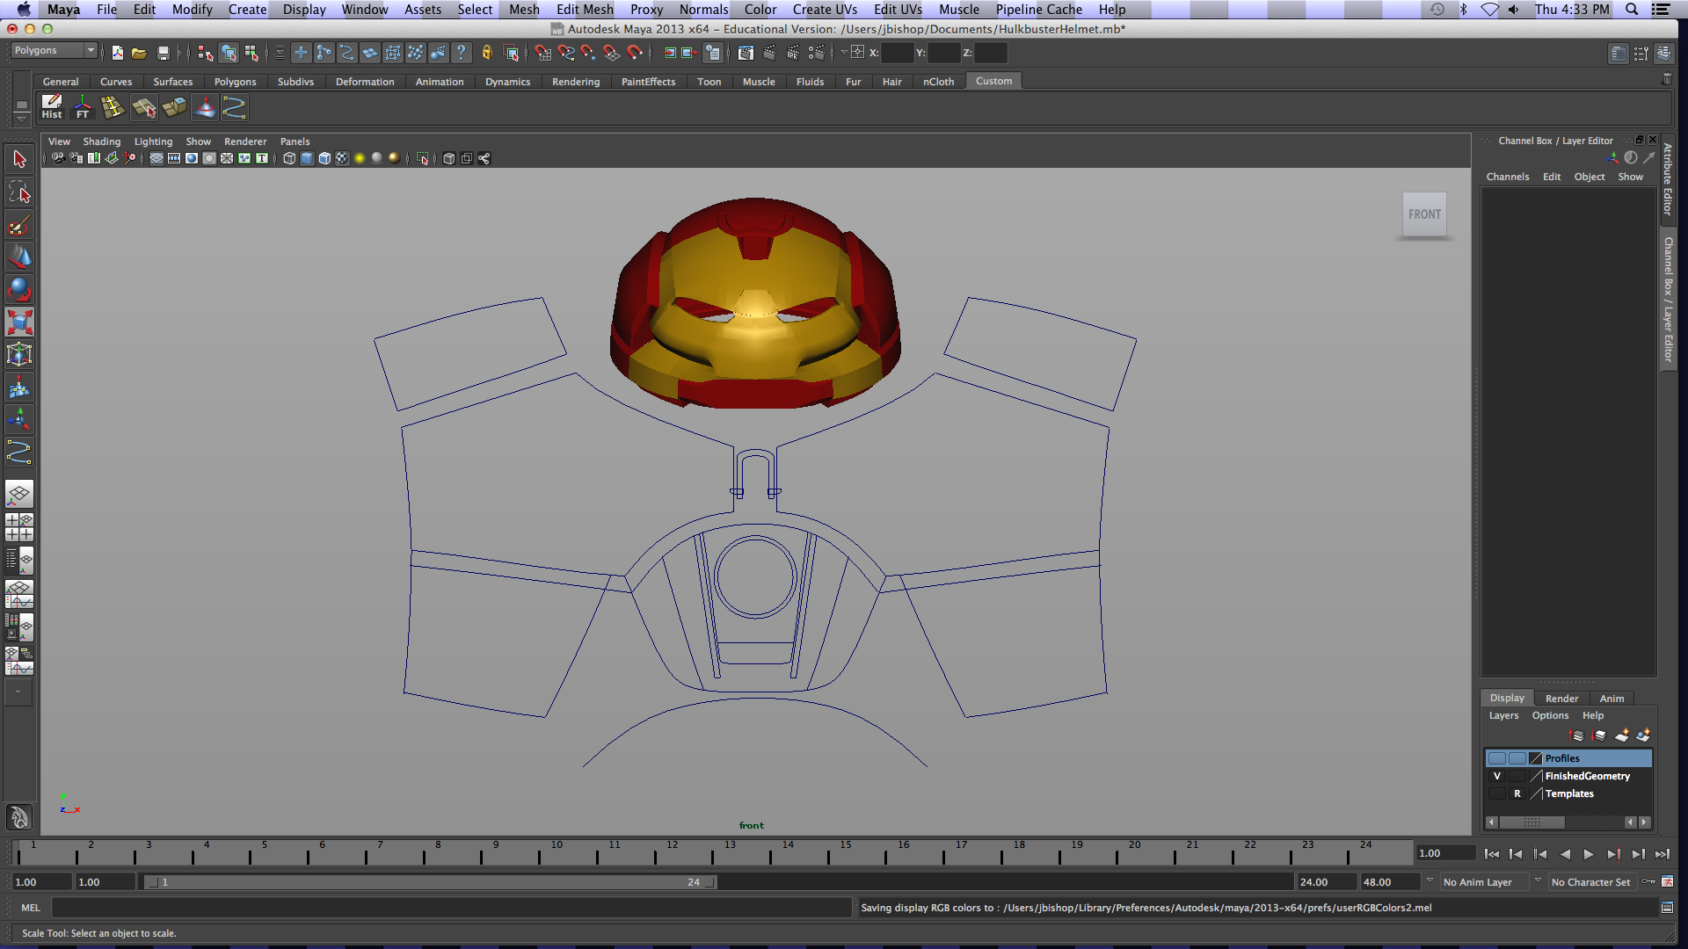Click Layer Editor horizontal scrollbar
This screenshot has height=949, width=1688.
1532,822
